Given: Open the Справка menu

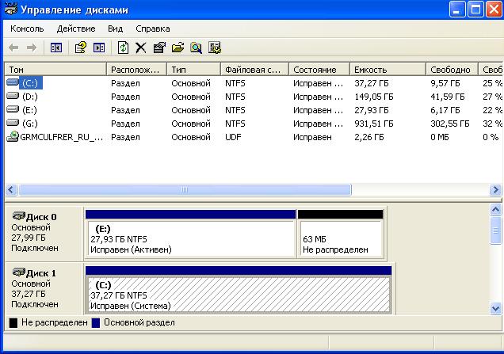Looking at the screenshot, I should tap(153, 29).
